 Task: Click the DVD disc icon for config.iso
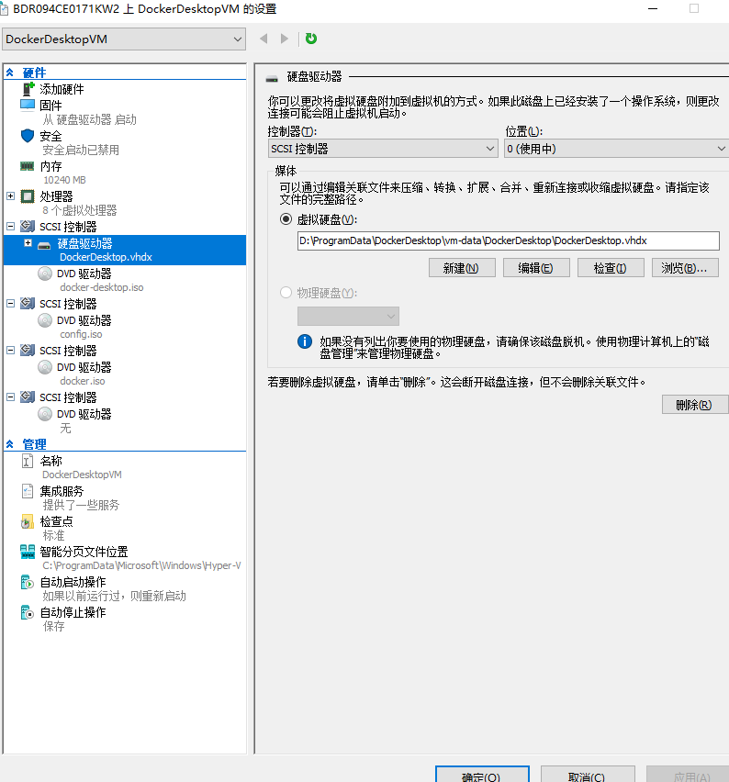(x=45, y=320)
